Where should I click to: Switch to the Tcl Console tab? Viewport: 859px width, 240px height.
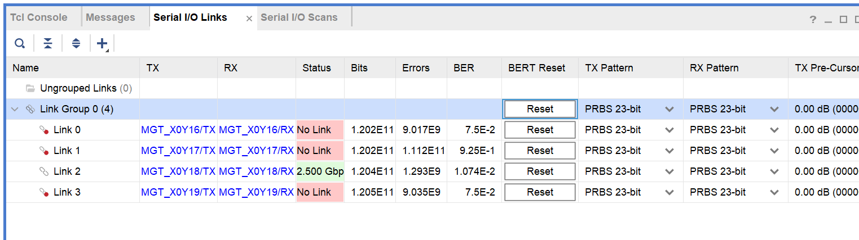(x=39, y=17)
